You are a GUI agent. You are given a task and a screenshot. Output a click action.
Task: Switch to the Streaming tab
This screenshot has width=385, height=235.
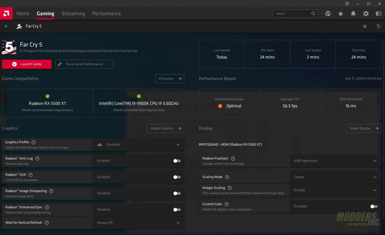click(x=73, y=14)
